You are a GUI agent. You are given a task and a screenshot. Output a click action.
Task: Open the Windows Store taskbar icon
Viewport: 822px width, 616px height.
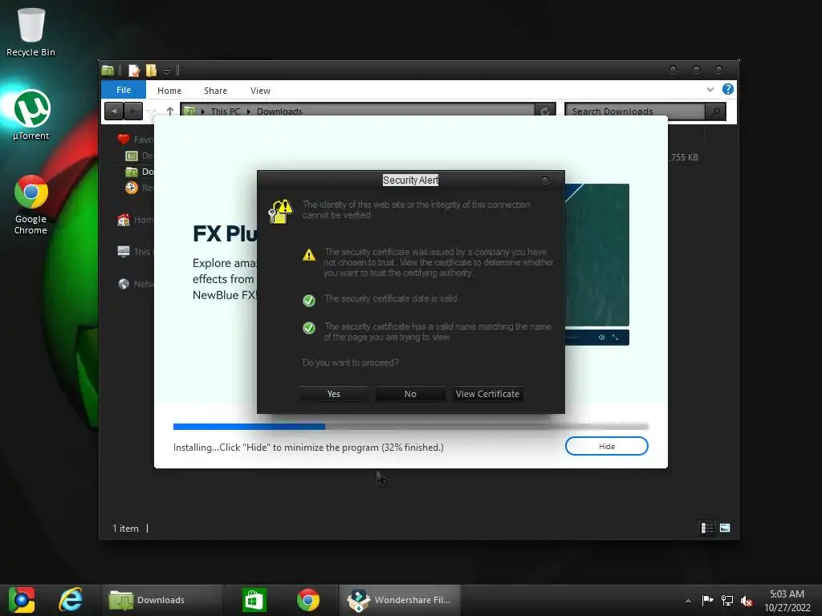254,600
